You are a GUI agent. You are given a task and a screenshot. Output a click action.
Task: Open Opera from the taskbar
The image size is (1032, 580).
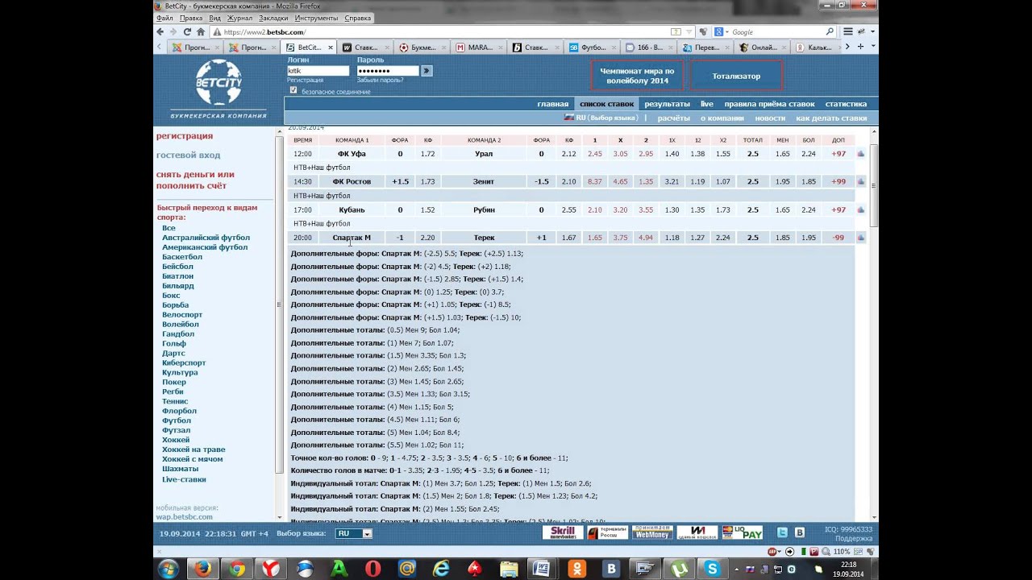pos(373,569)
